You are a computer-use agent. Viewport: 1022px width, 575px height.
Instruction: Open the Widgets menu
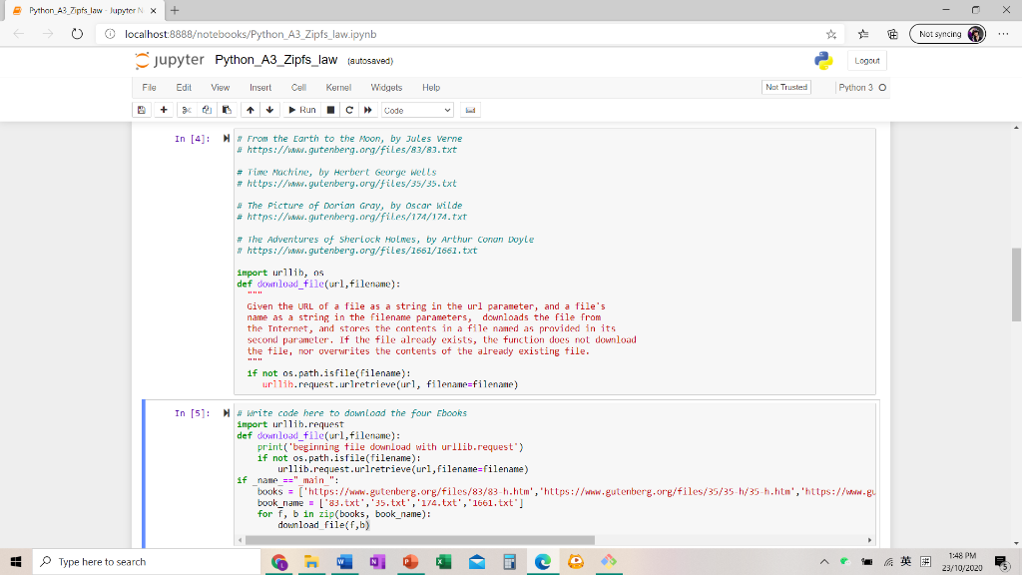pos(386,88)
